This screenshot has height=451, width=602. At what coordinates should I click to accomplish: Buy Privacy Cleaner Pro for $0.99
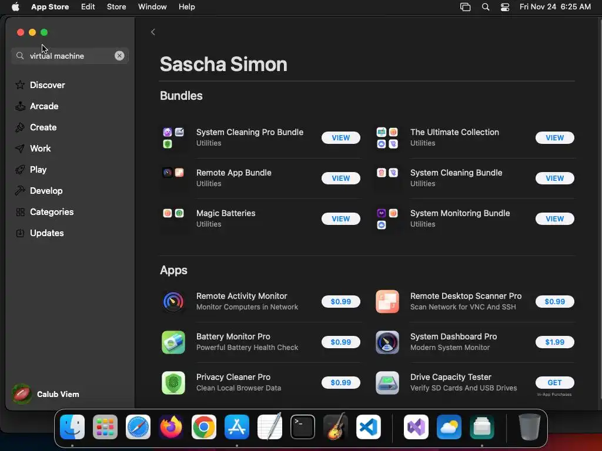pyautogui.click(x=340, y=382)
